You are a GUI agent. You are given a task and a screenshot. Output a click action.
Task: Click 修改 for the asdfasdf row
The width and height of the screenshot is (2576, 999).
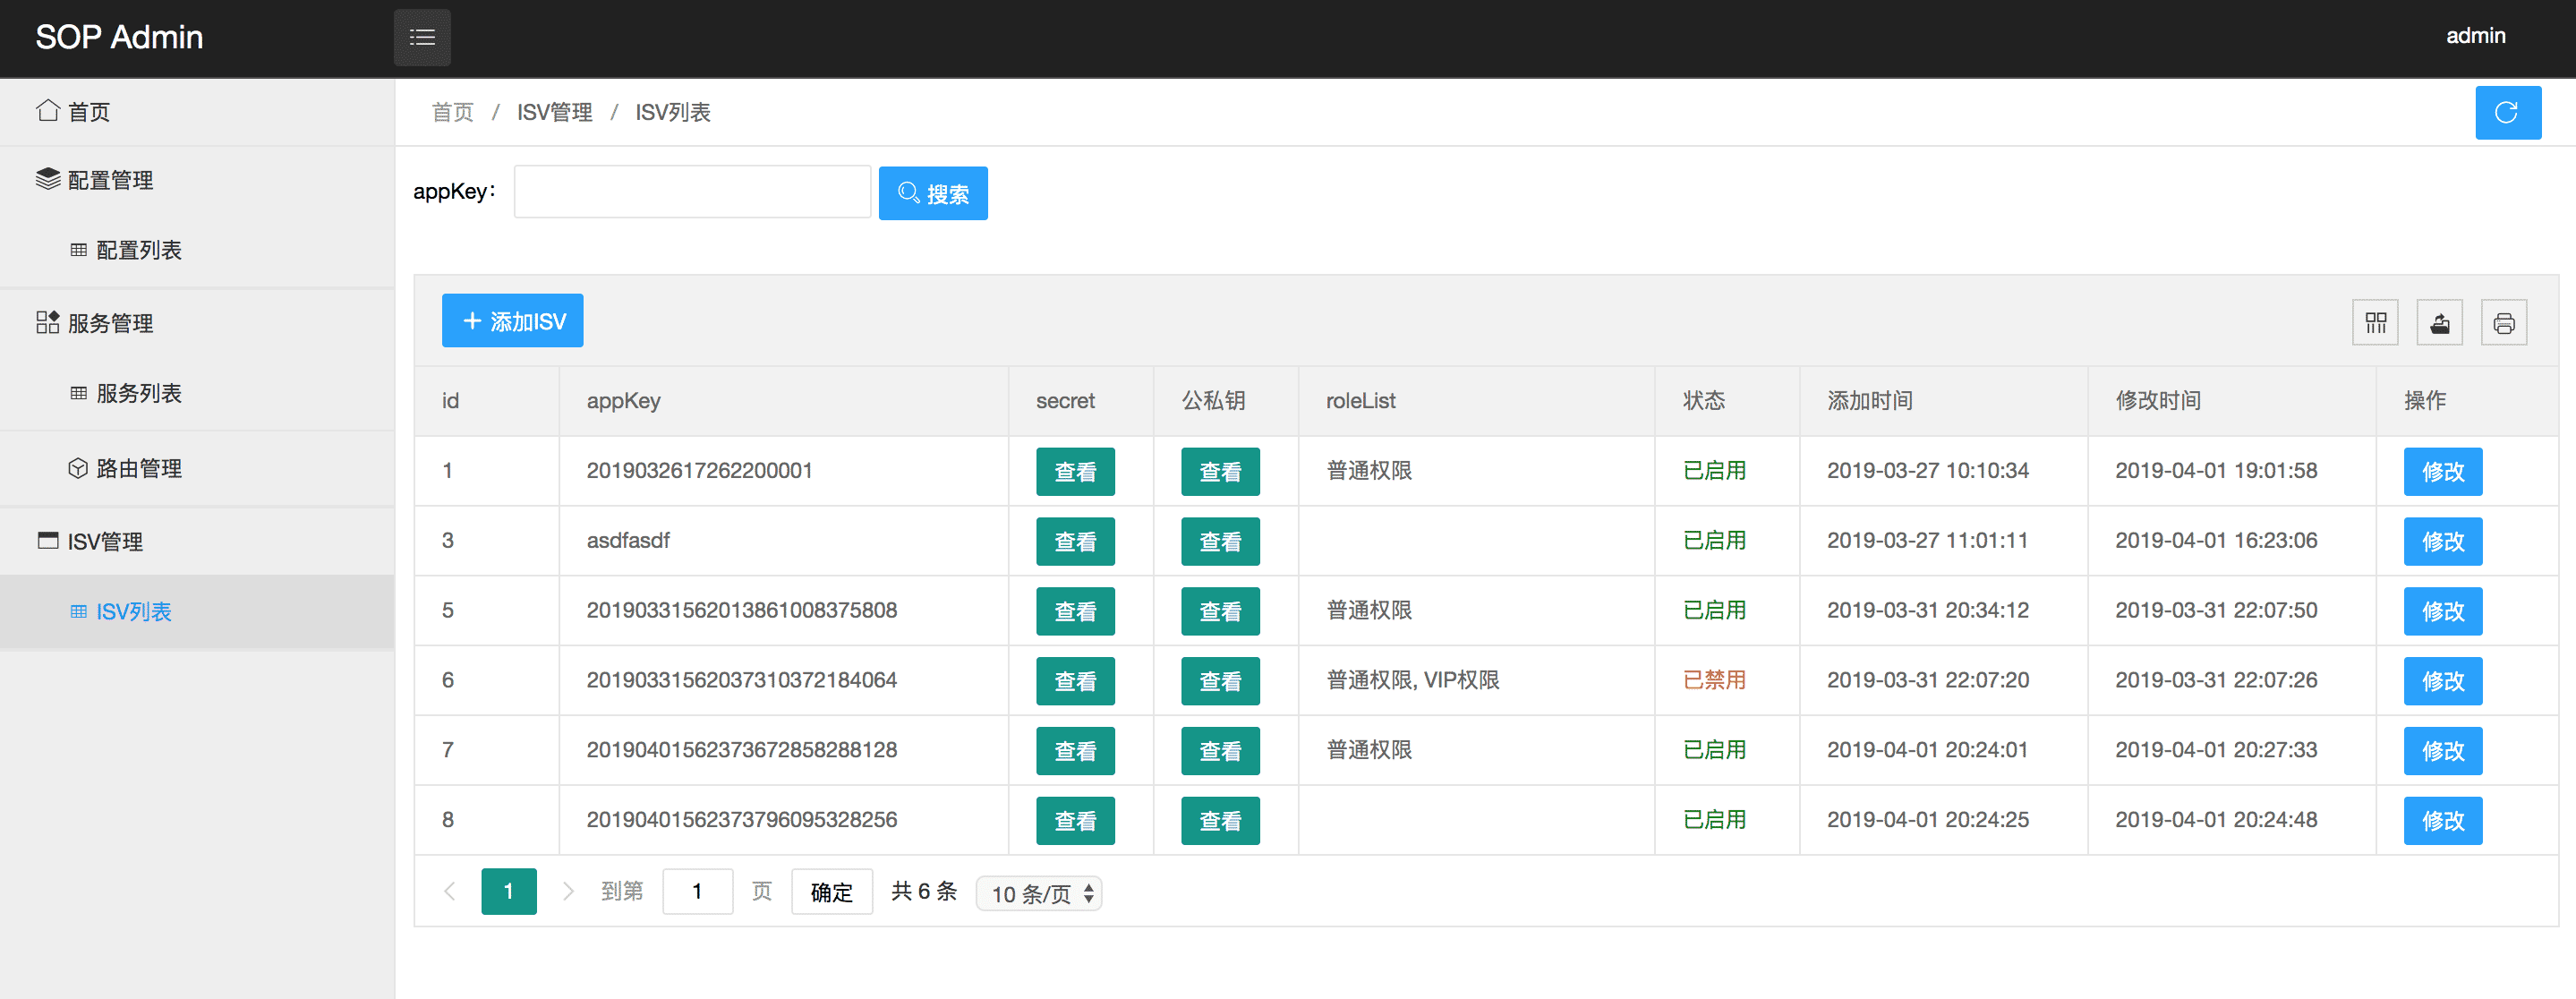click(x=2442, y=541)
